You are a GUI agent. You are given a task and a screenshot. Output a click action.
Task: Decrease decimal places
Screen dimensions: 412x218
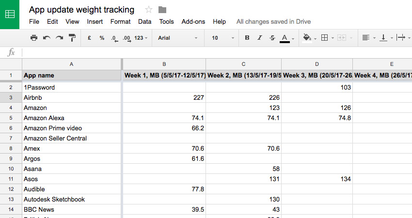114,38
